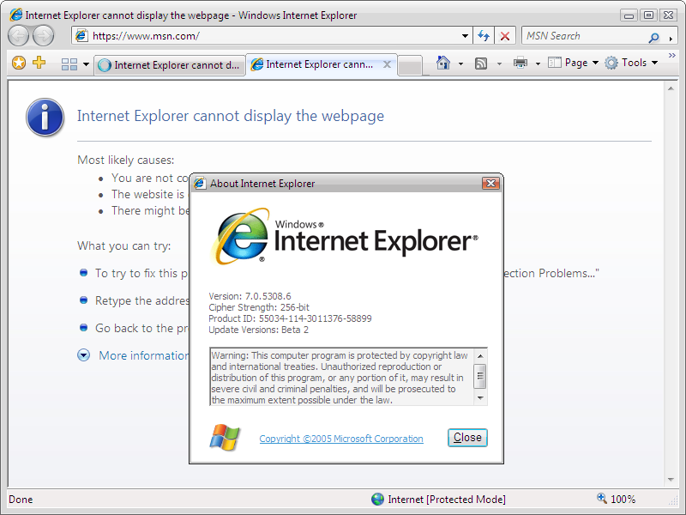Click the Product ID number text
Viewport: 686px width, 515px height.
click(315, 318)
